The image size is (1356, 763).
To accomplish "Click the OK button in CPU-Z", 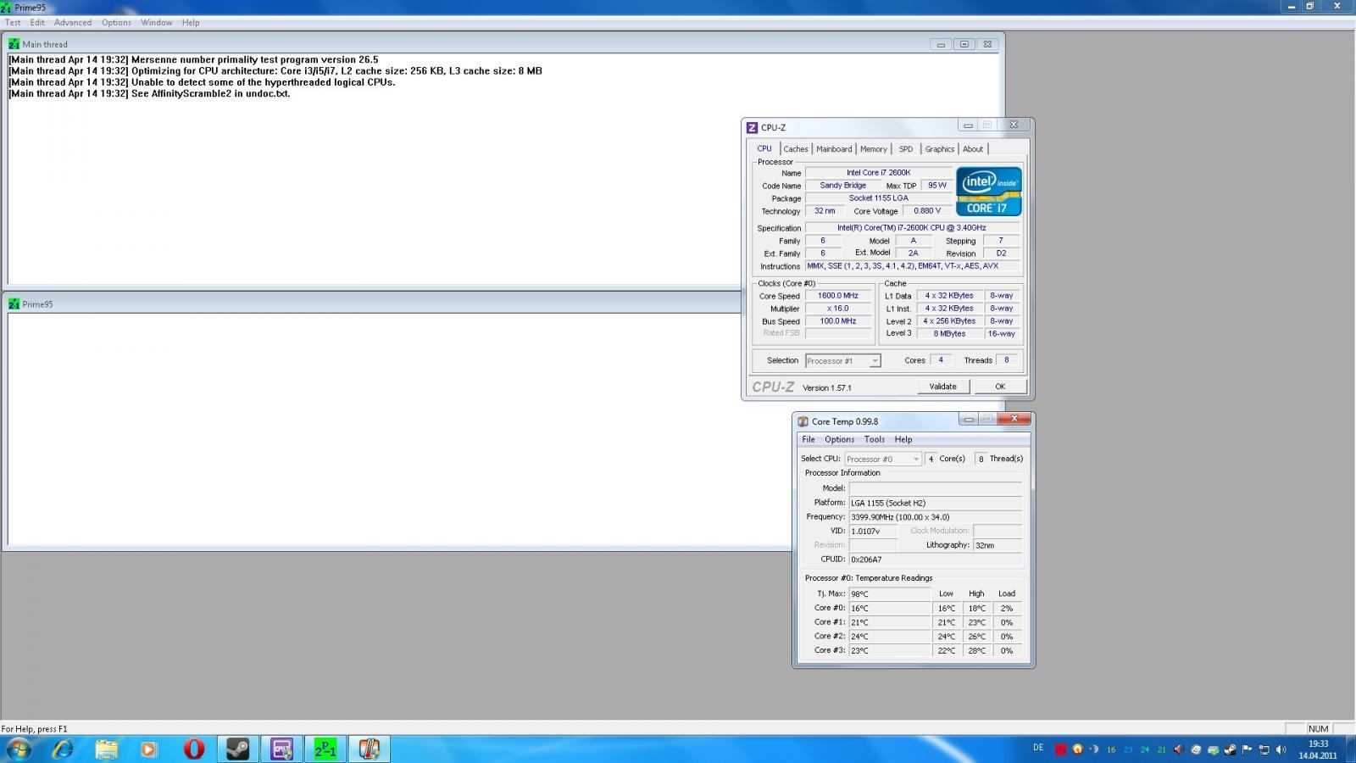I will coord(1000,387).
